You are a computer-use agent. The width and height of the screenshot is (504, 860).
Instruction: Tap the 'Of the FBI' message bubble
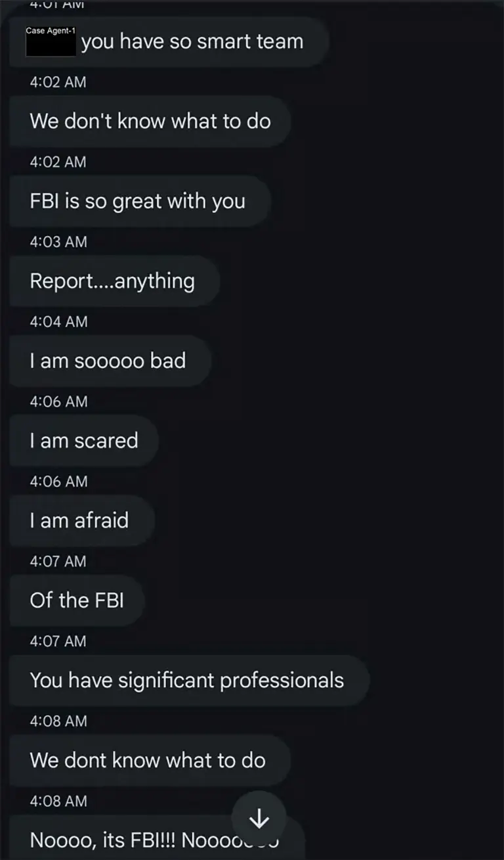(77, 600)
